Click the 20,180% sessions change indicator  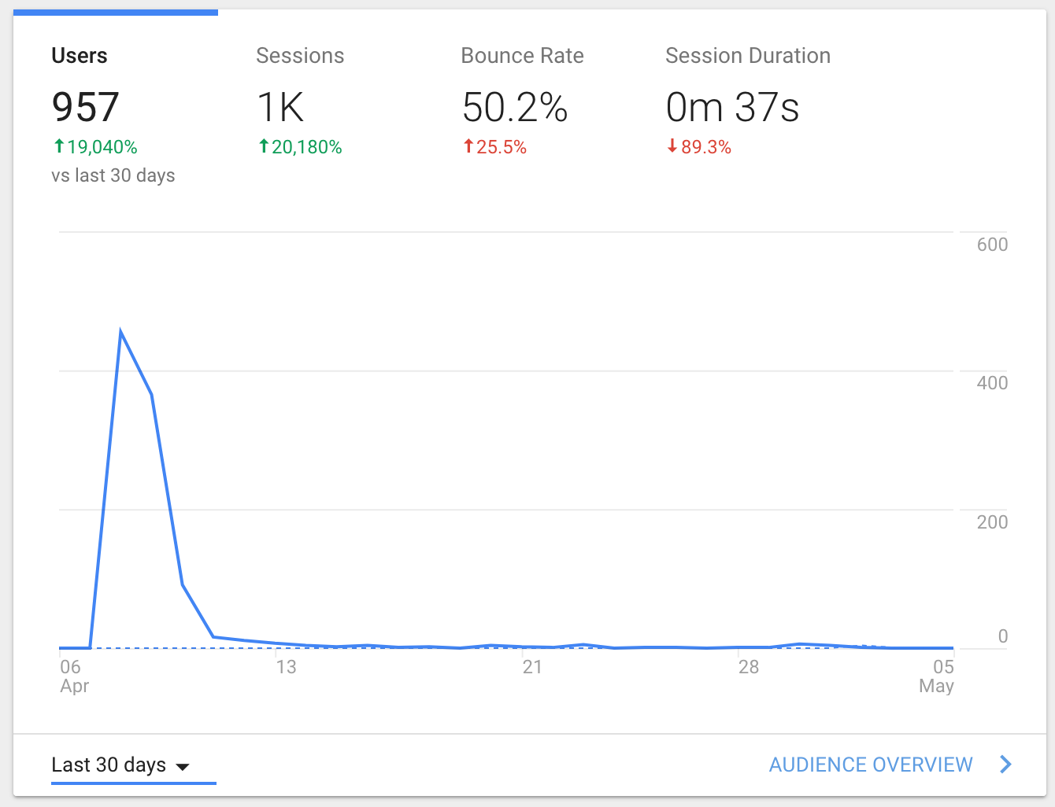[x=300, y=147]
